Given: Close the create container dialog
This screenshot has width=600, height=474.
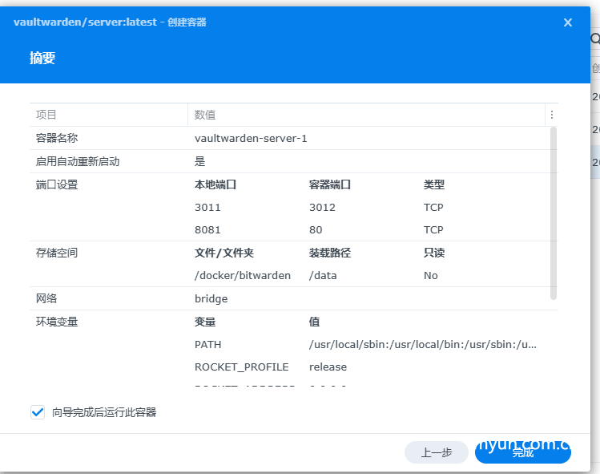Looking at the screenshot, I should tap(568, 22).
